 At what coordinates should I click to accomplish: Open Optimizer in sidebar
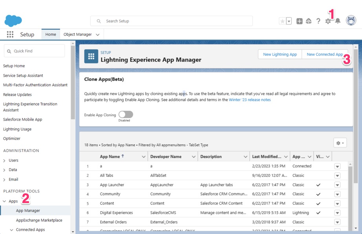tap(11, 138)
